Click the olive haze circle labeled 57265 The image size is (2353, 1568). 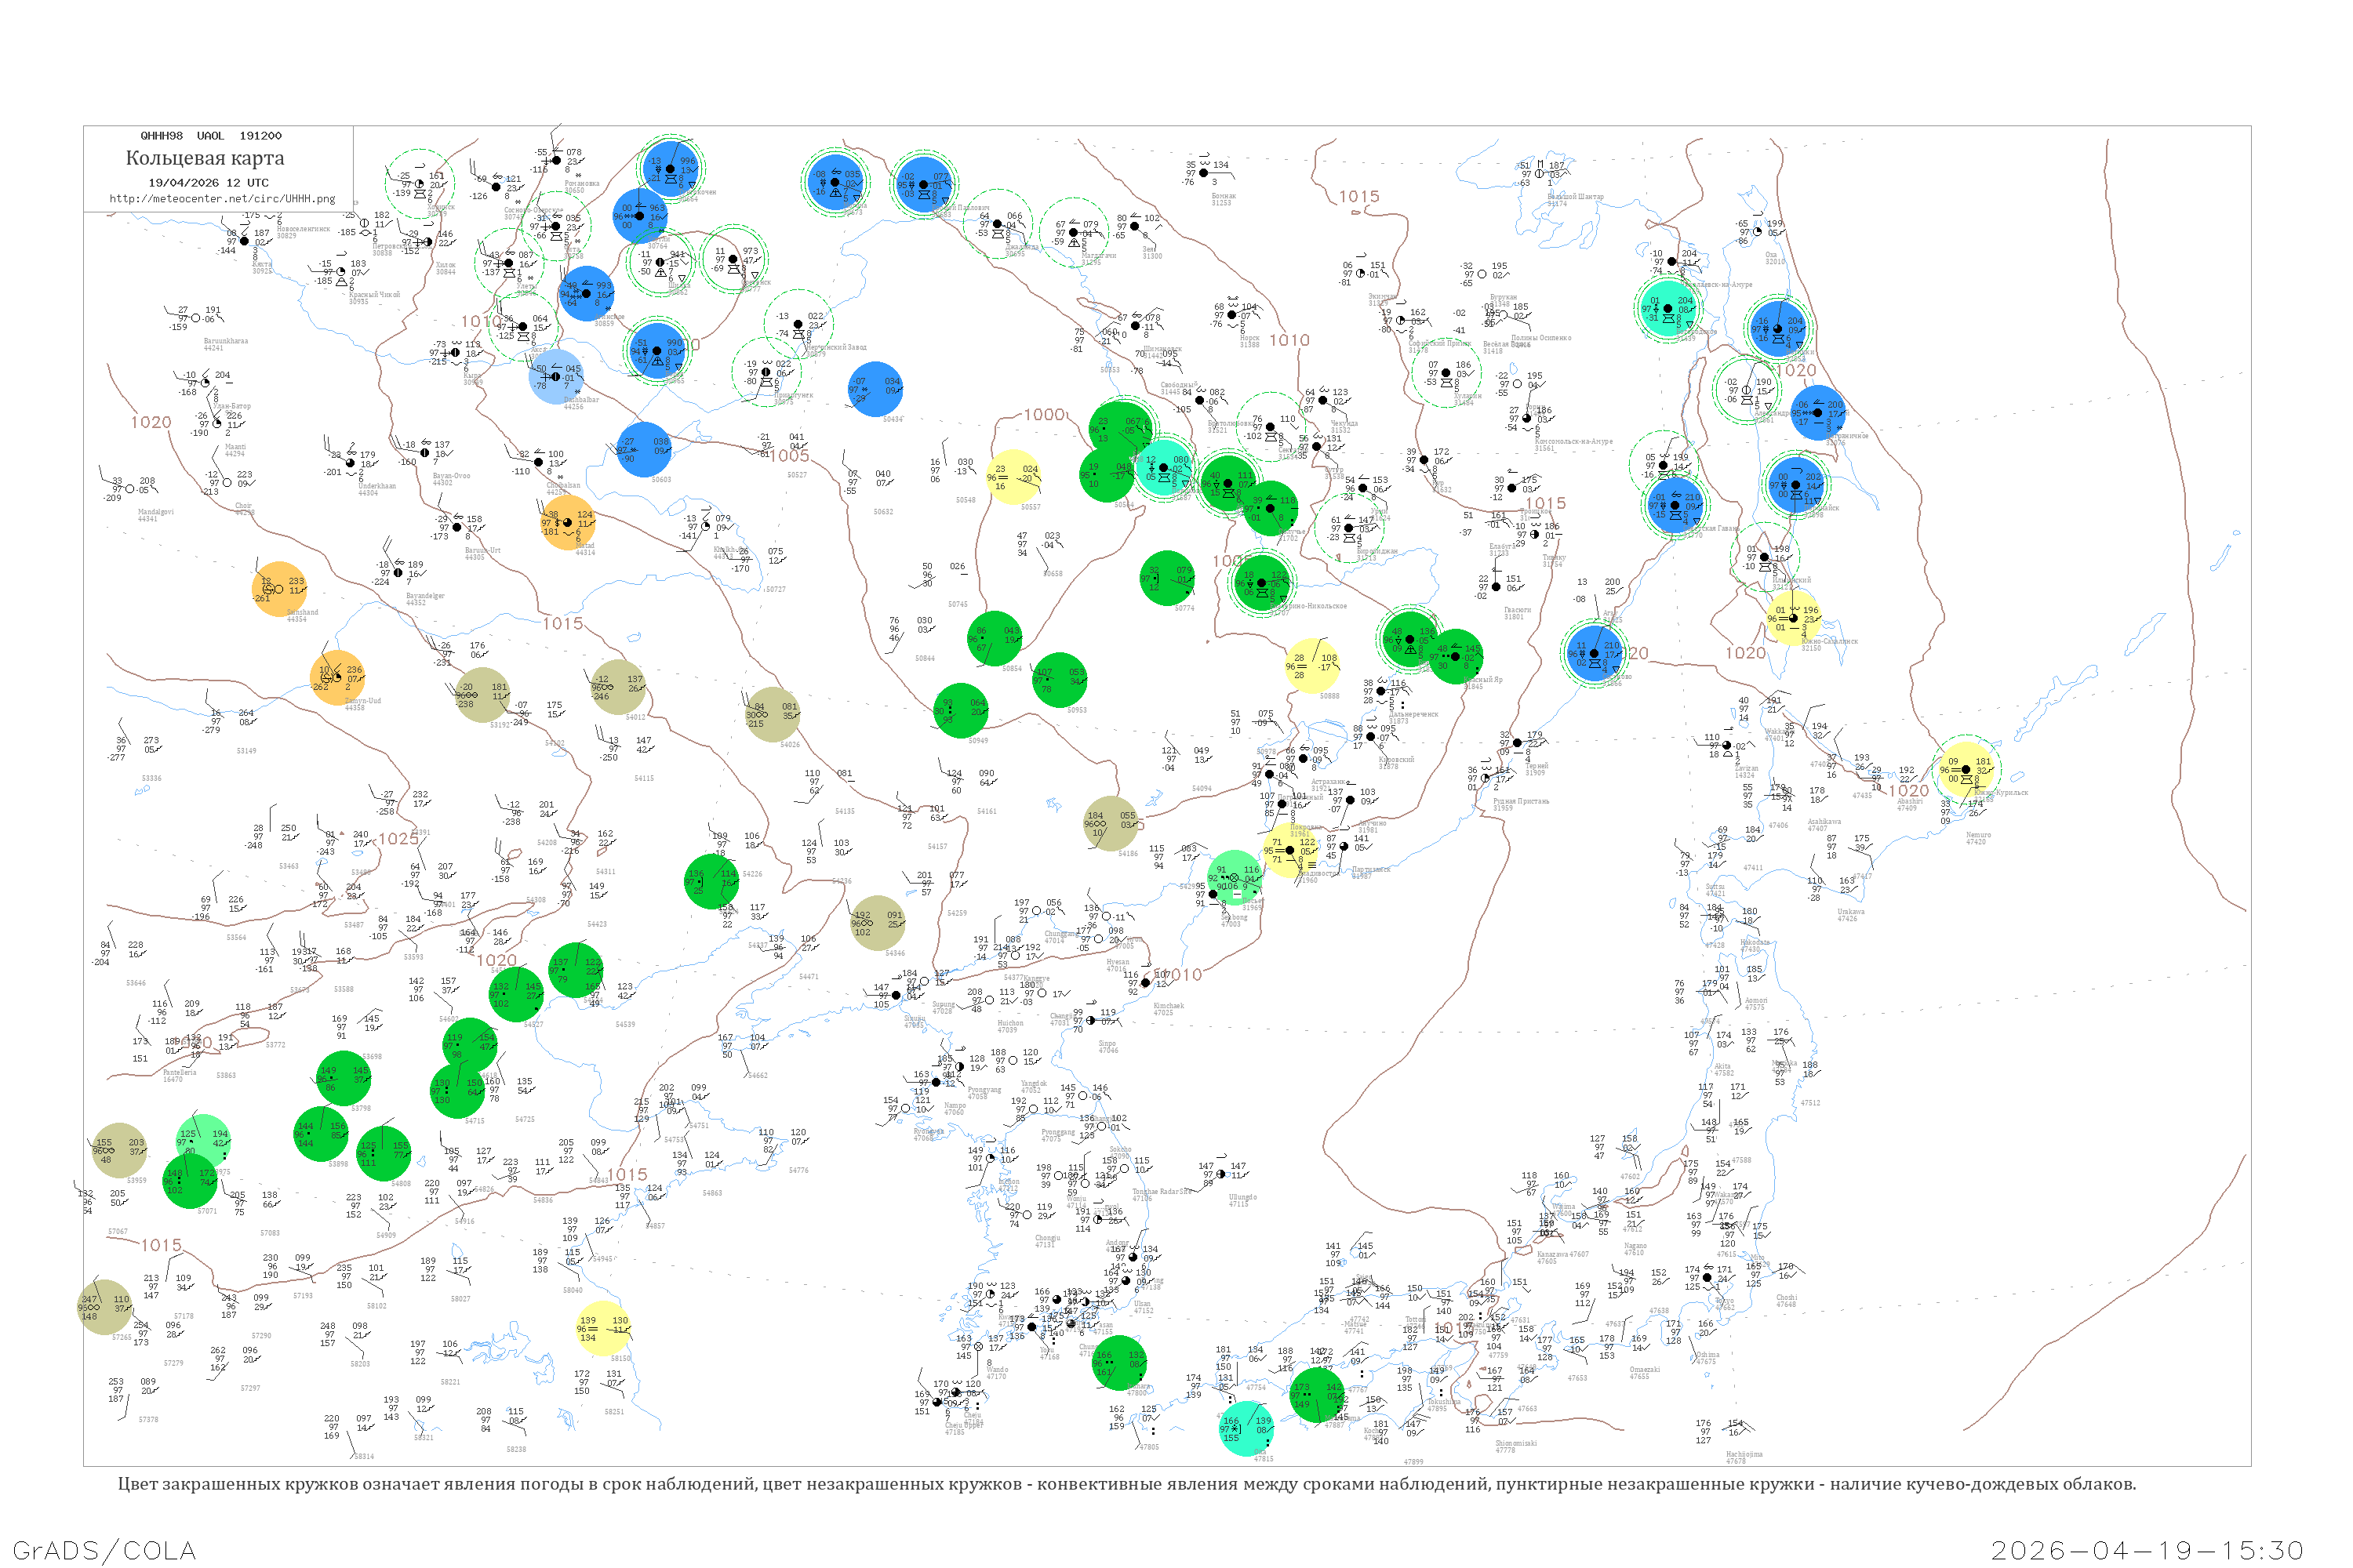click(x=105, y=1307)
